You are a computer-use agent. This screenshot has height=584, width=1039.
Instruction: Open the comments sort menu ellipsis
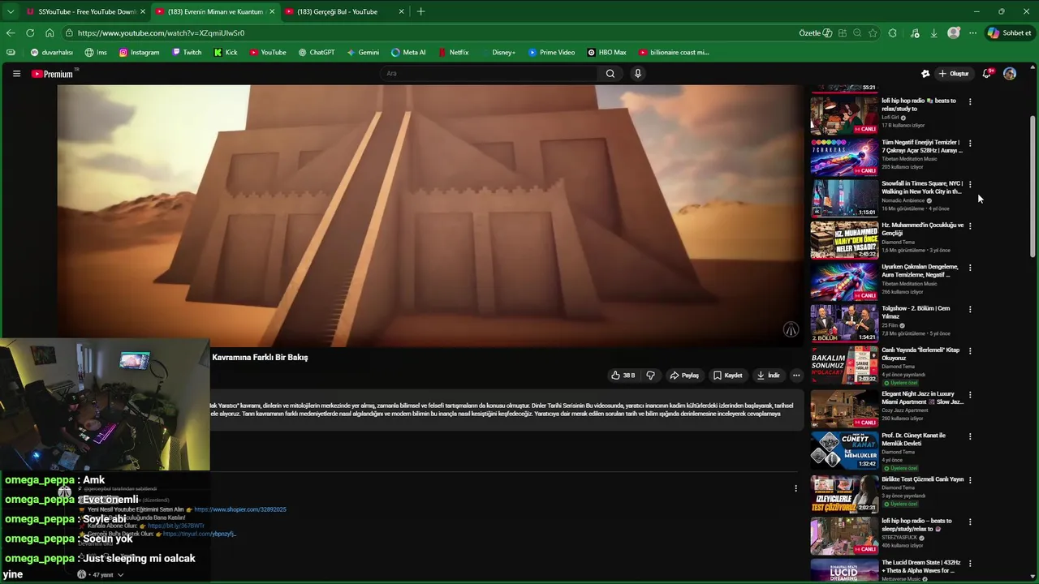click(795, 488)
